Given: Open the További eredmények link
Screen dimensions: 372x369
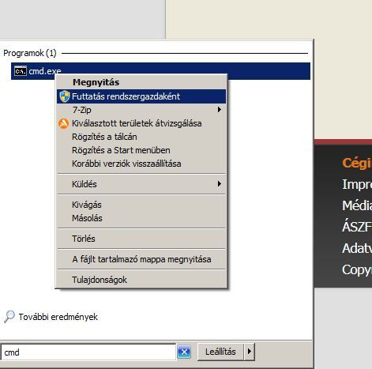Looking at the screenshot, I should [x=58, y=317].
